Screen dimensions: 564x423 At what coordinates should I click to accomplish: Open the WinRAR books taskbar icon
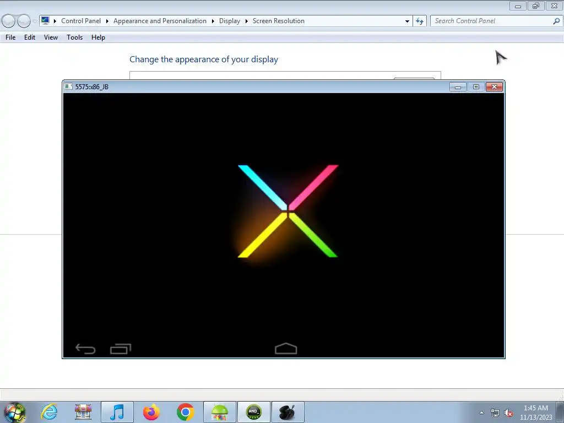[x=83, y=412]
